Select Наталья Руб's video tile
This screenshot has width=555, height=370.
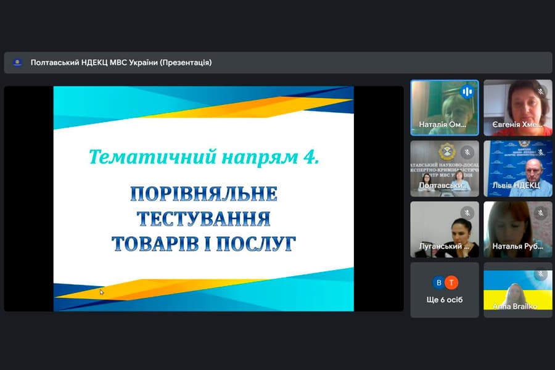click(518, 229)
